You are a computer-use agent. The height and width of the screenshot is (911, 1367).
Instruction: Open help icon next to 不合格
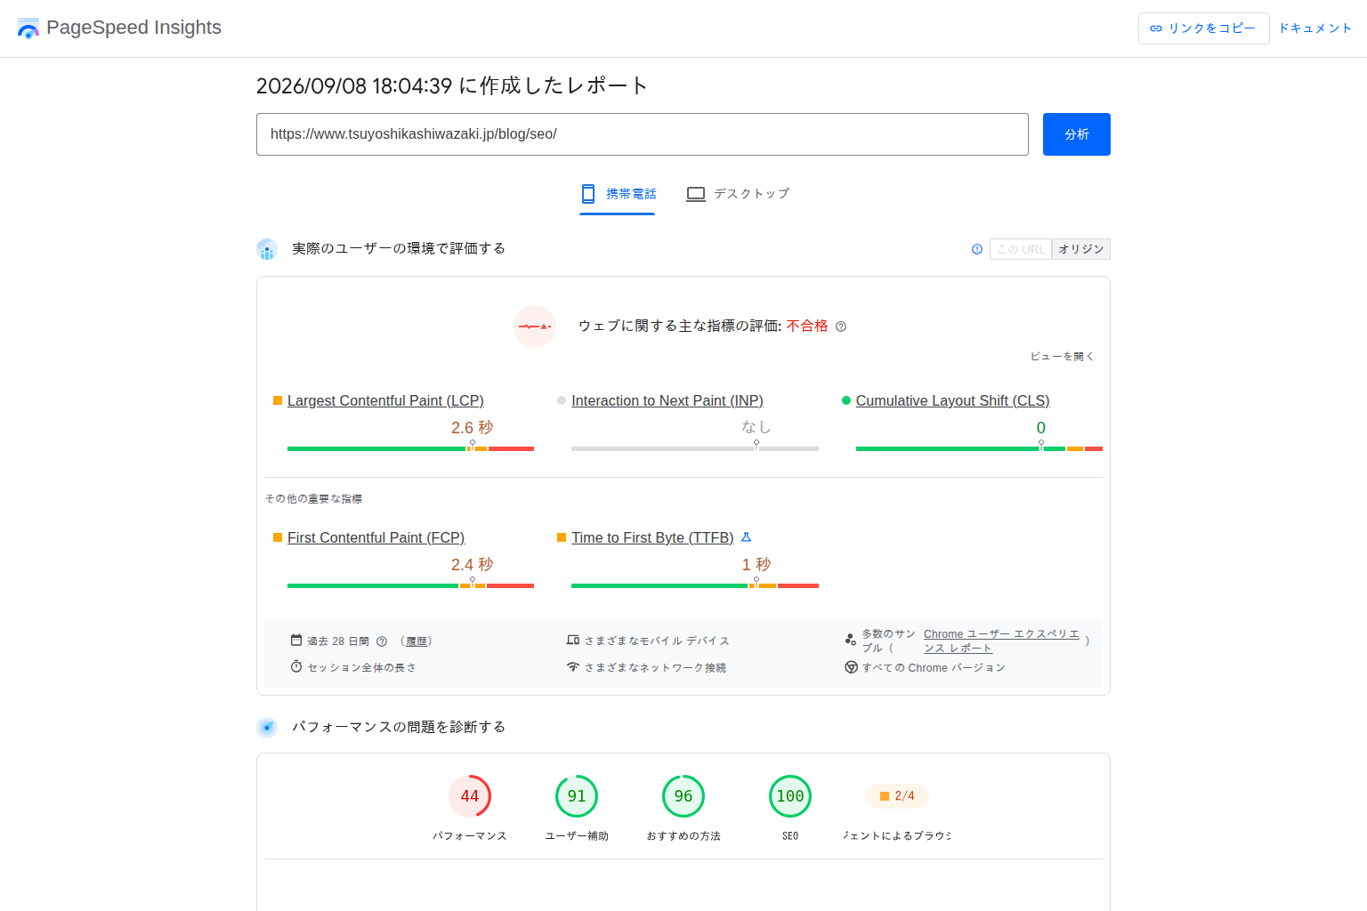pyautogui.click(x=841, y=327)
